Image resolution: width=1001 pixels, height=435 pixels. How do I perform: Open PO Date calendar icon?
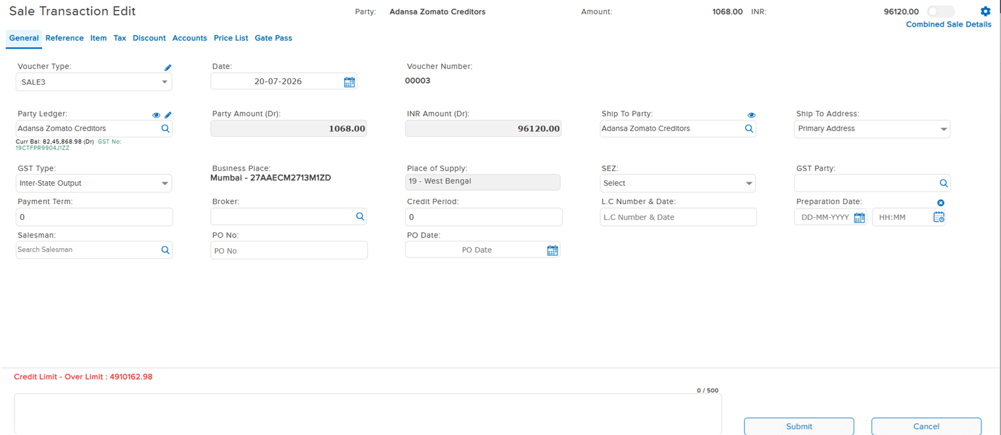(553, 250)
